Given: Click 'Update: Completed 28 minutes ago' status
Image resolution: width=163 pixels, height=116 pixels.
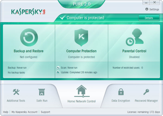Looking at the screenshot, I should 79,72.
